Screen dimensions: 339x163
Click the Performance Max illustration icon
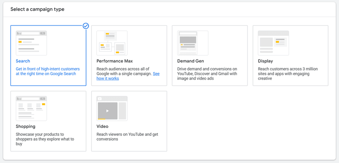pos(112,43)
